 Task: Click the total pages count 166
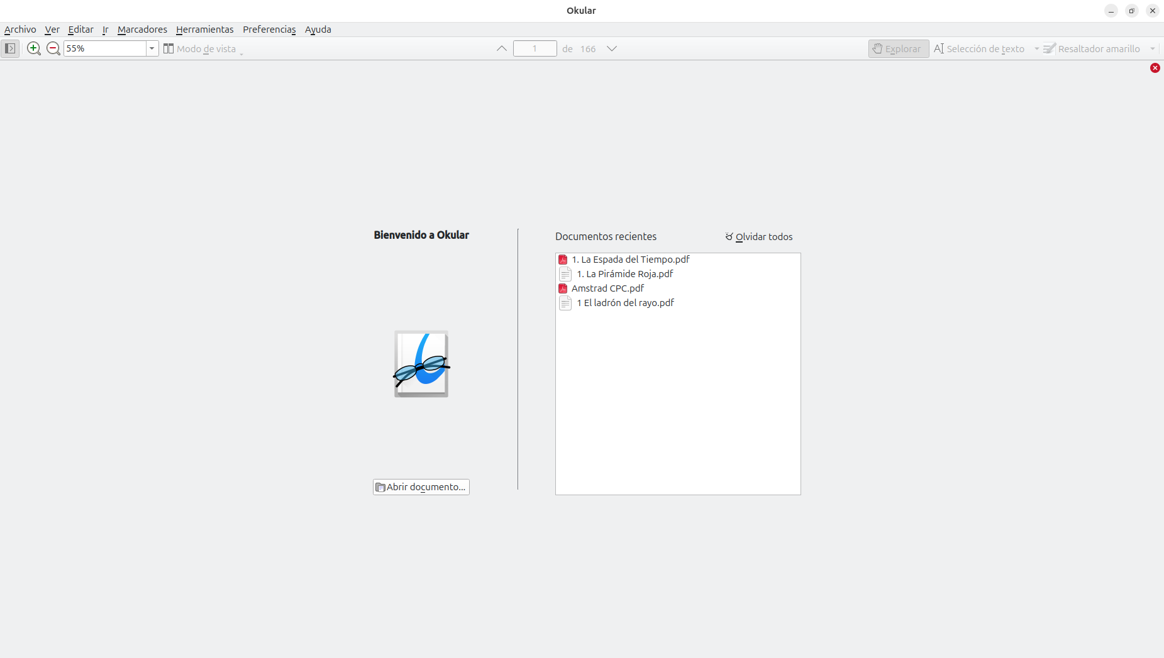click(x=588, y=49)
